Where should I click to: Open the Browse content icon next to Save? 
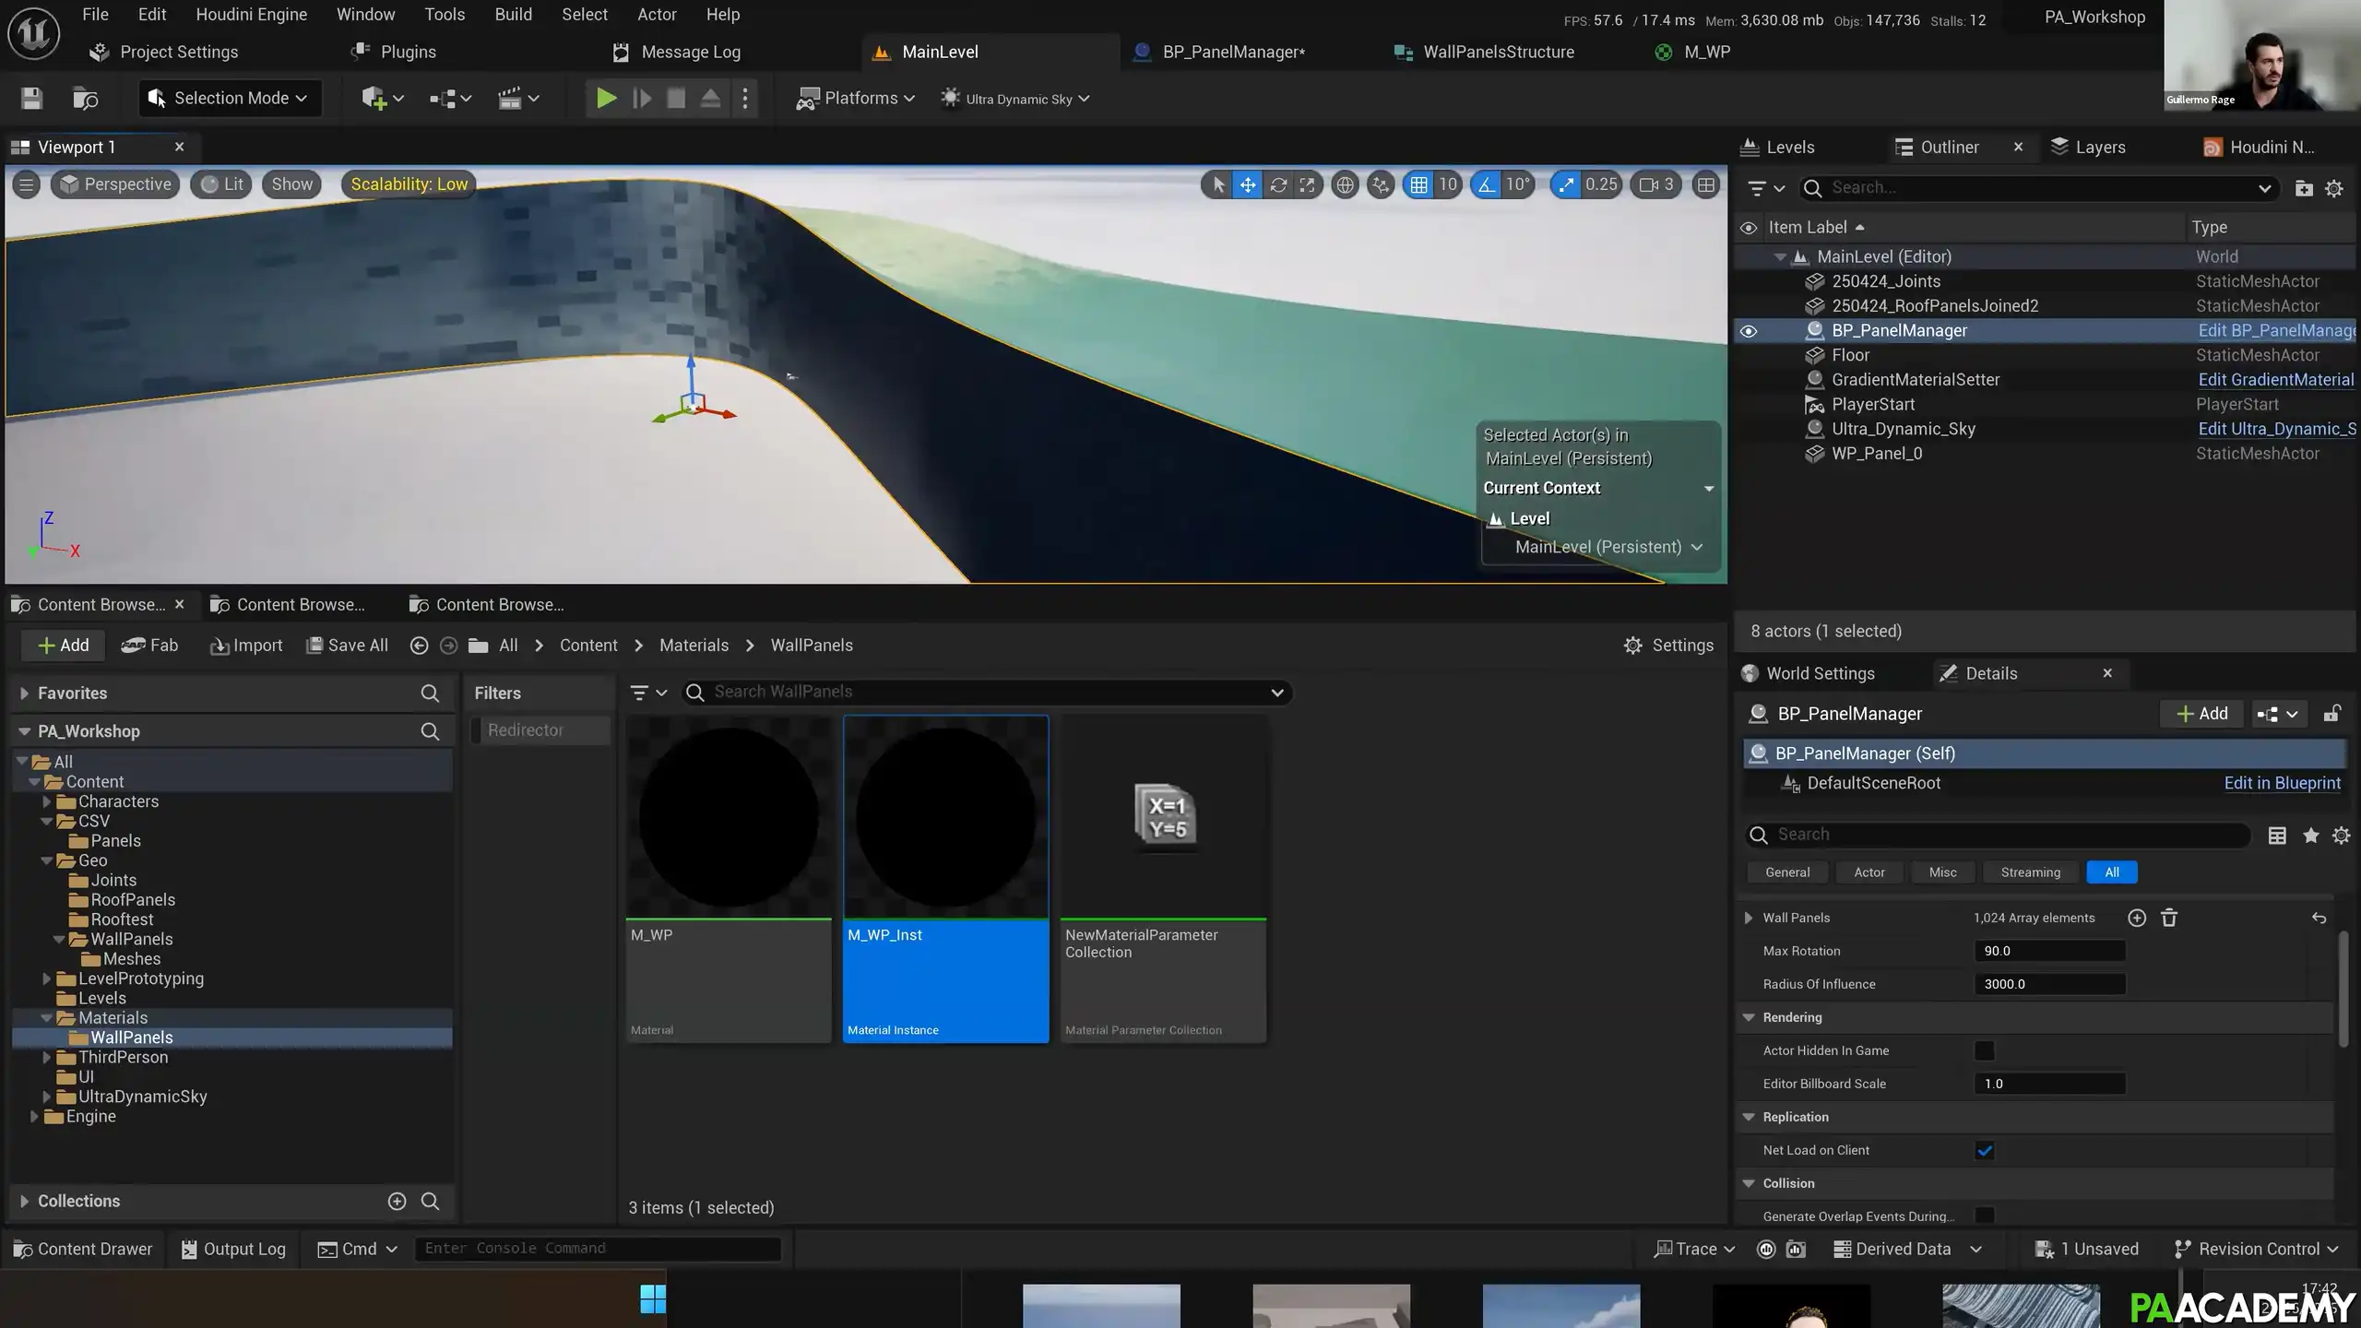(x=85, y=99)
